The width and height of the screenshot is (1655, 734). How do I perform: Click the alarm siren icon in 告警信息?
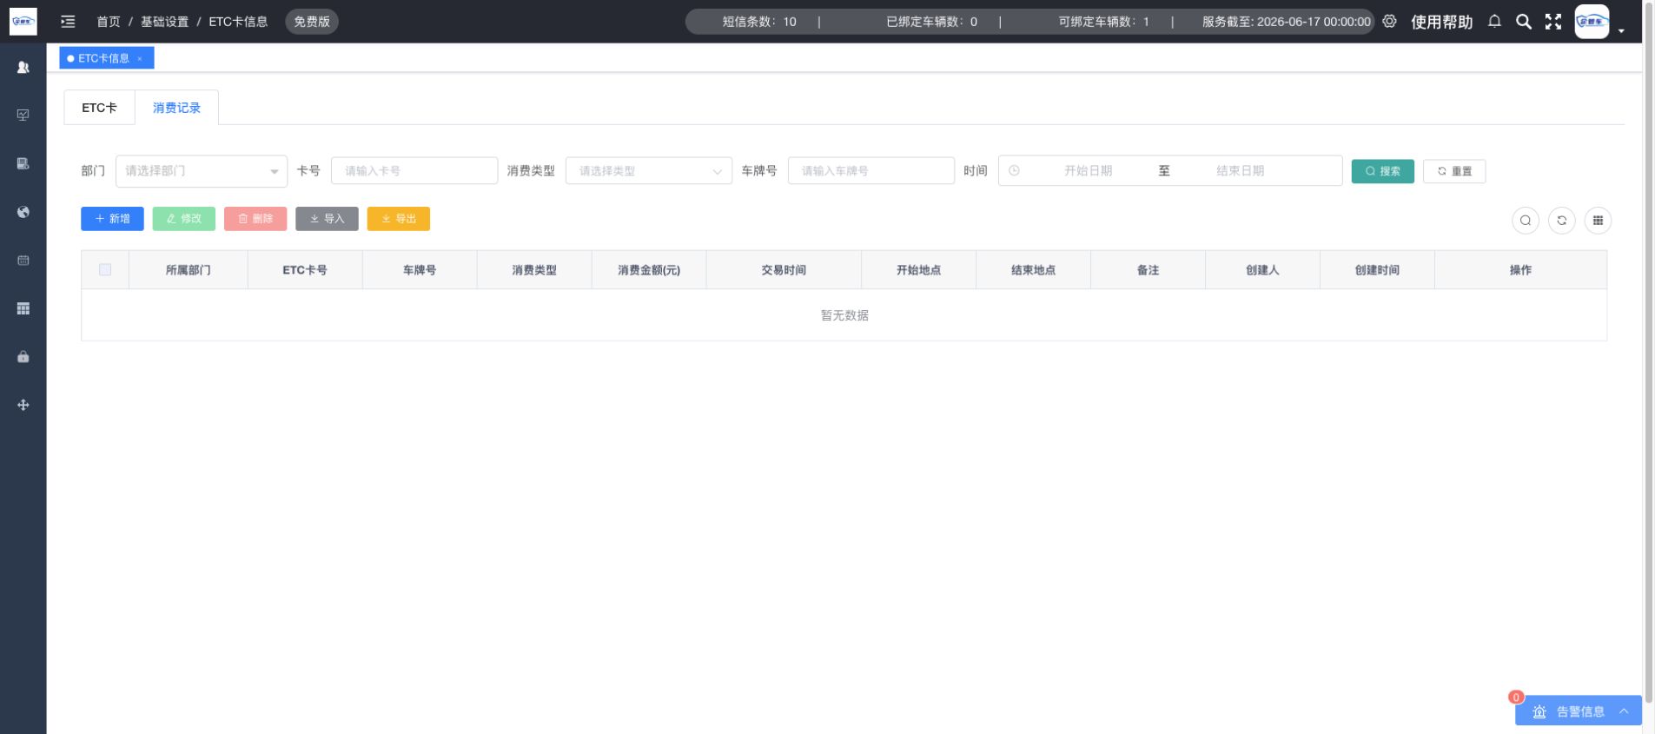tap(1539, 711)
